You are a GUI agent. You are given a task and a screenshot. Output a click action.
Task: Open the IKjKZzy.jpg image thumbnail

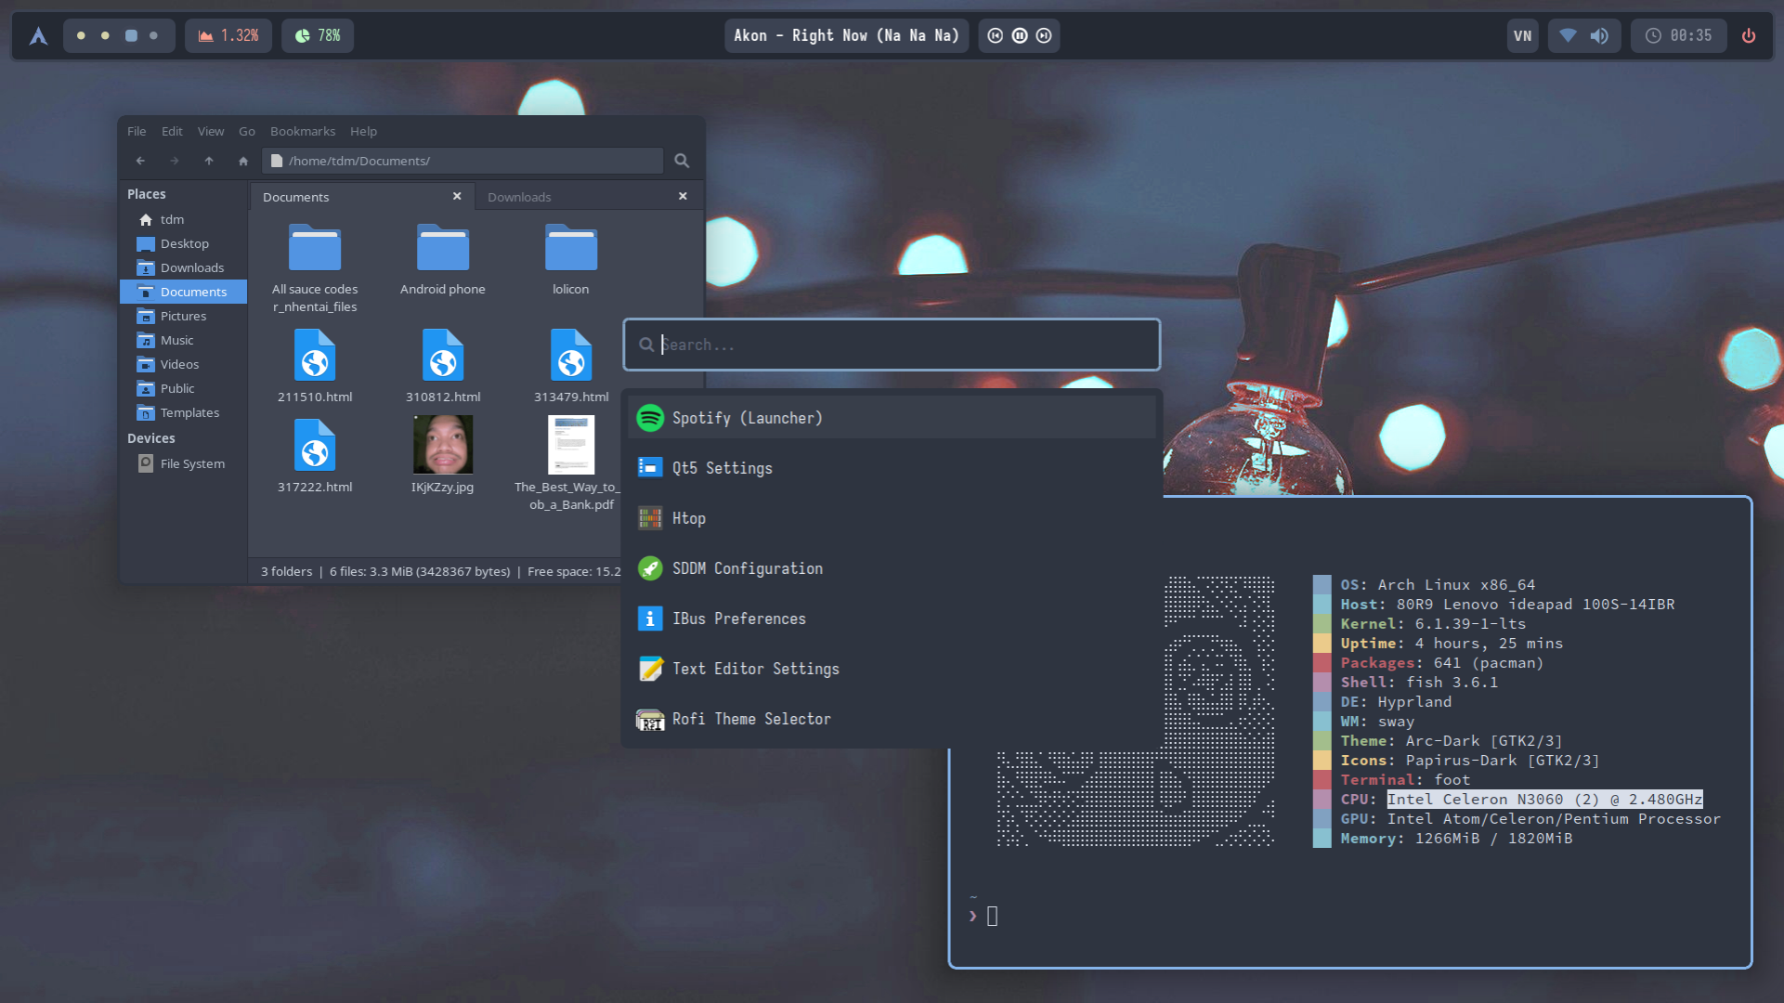coord(442,445)
